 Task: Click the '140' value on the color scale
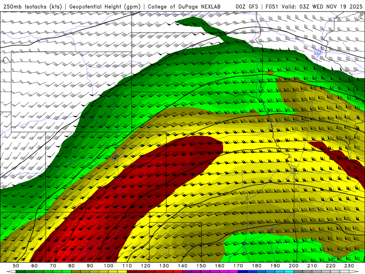[x=182, y=266]
